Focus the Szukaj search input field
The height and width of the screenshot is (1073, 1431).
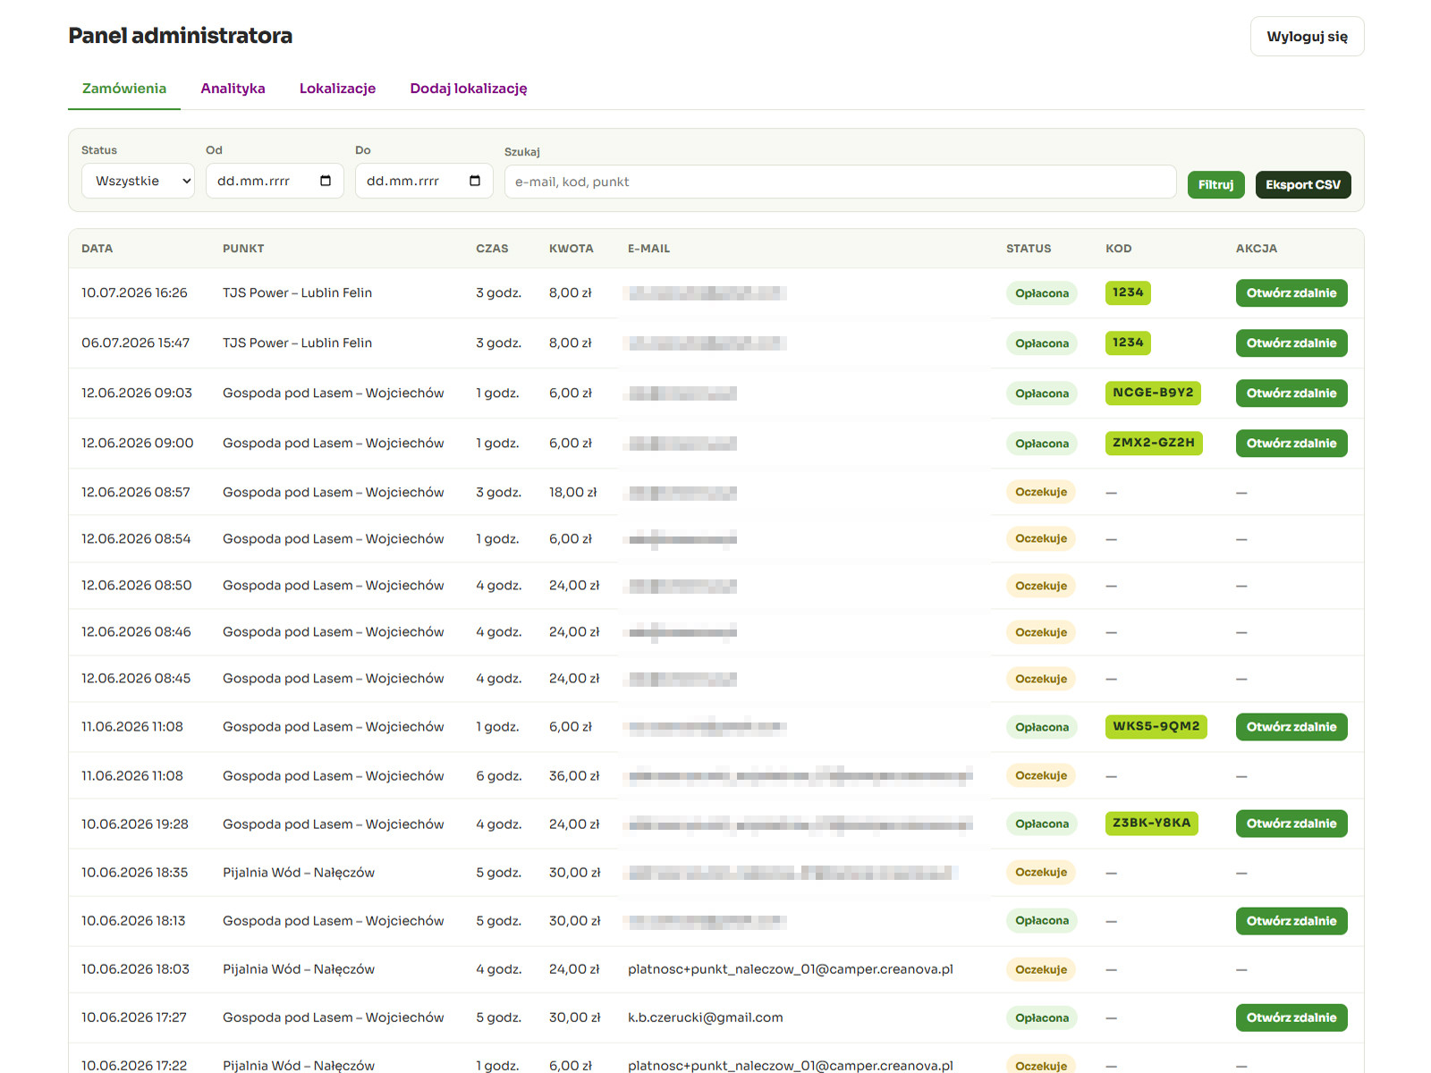[840, 182]
